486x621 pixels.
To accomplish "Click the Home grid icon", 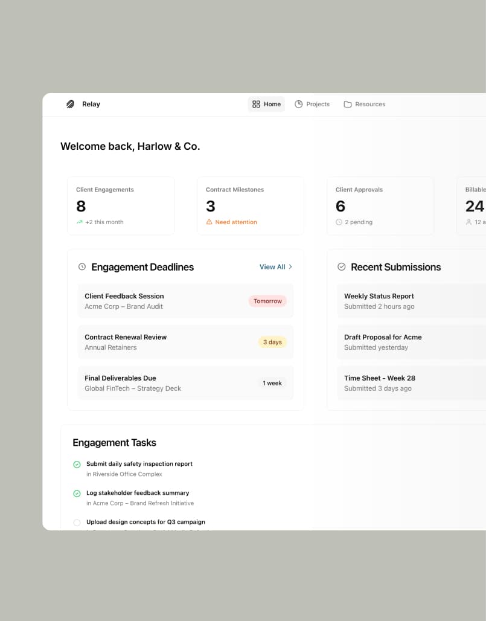I will tap(256, 104).
